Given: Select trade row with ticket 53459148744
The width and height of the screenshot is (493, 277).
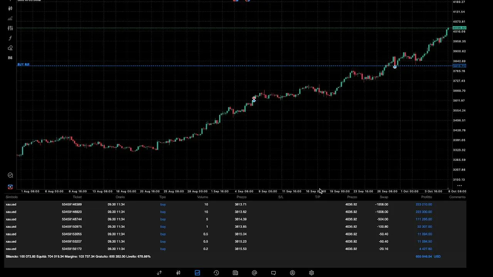Looking at the screenshot, I should point(235,219).
